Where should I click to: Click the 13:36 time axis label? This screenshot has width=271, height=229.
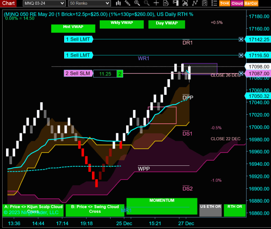(x=14, y=223)
